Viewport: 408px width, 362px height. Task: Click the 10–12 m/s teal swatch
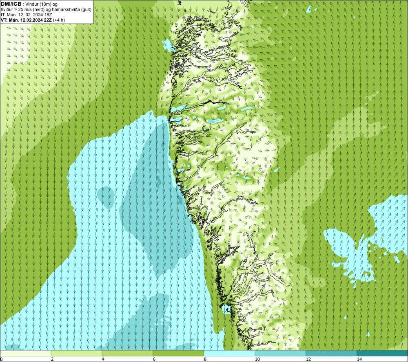[281, 353]
